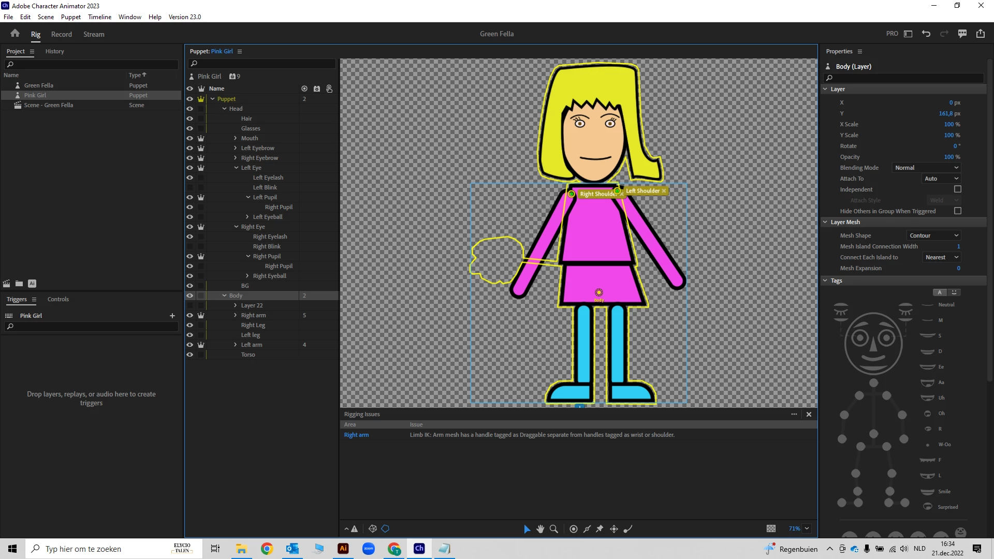Open the Blending Mode dropdown
This screenshot has height=559, width=994.
[x=927, y=168]
